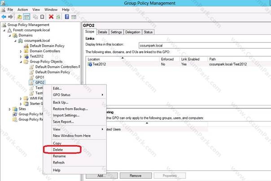Click the Domains node icon
The width and height of the screenshot is (271, 181).
point(15,35)
